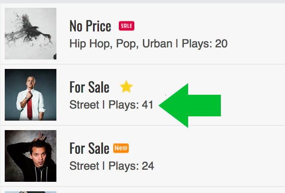Click the "Plays: 24" count

point(131,166)
